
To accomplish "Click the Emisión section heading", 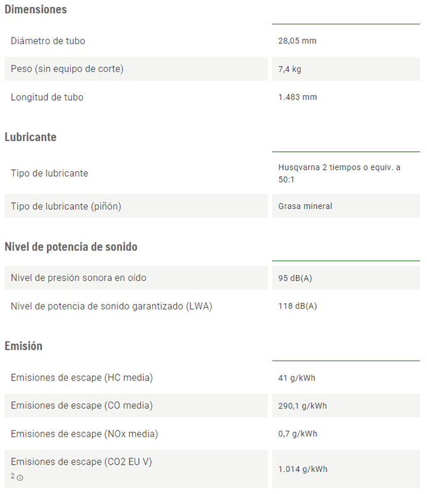I will click(24, 346).
